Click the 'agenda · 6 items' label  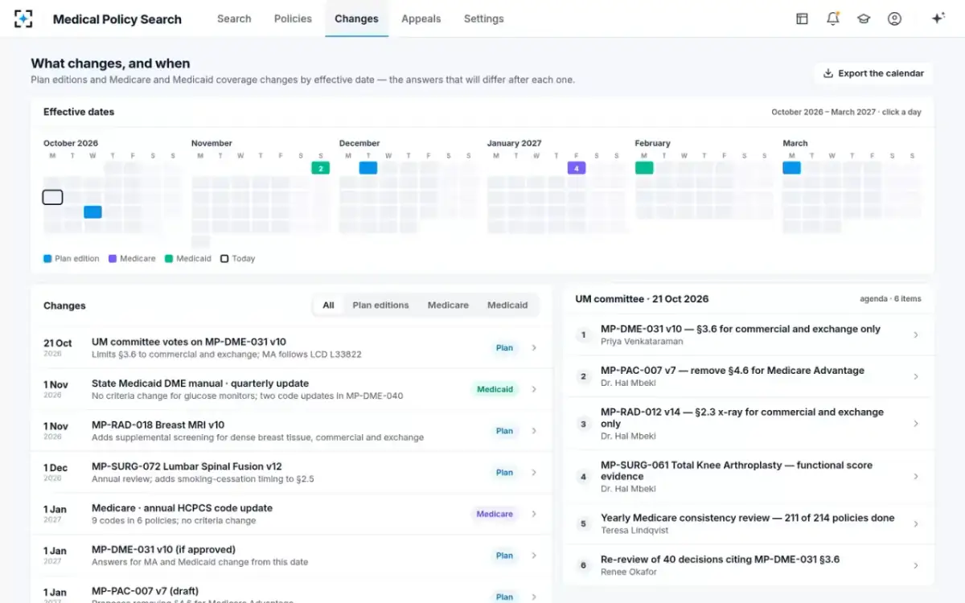[x=890, y=299]
